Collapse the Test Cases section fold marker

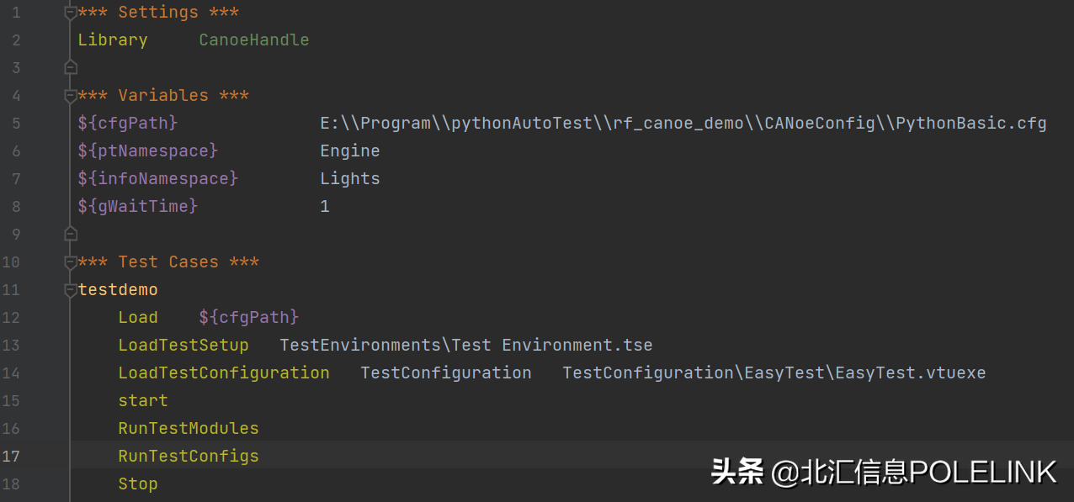click(x=71, y=262)
